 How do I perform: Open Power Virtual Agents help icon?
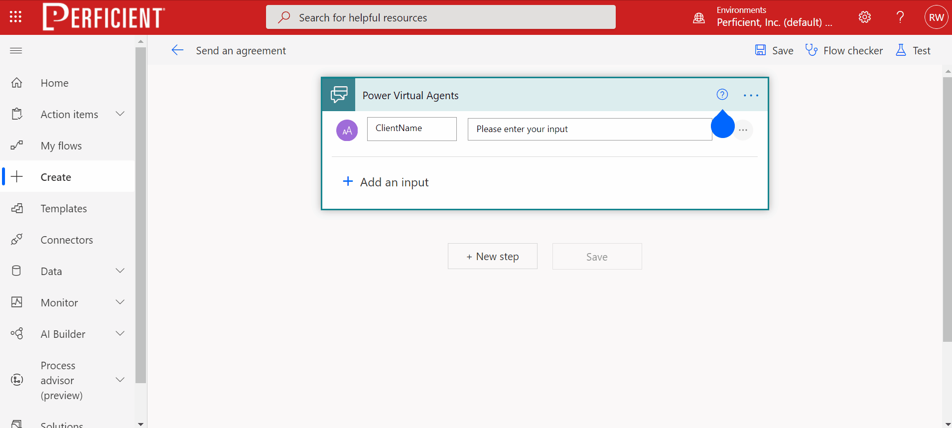722,94
